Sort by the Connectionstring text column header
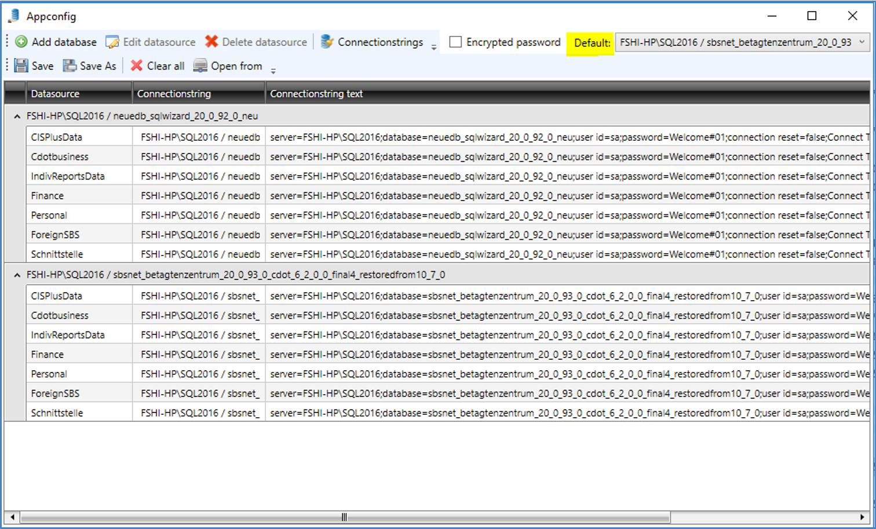The height and width of the screenshot is (529, 876). (x=568, y=93)
